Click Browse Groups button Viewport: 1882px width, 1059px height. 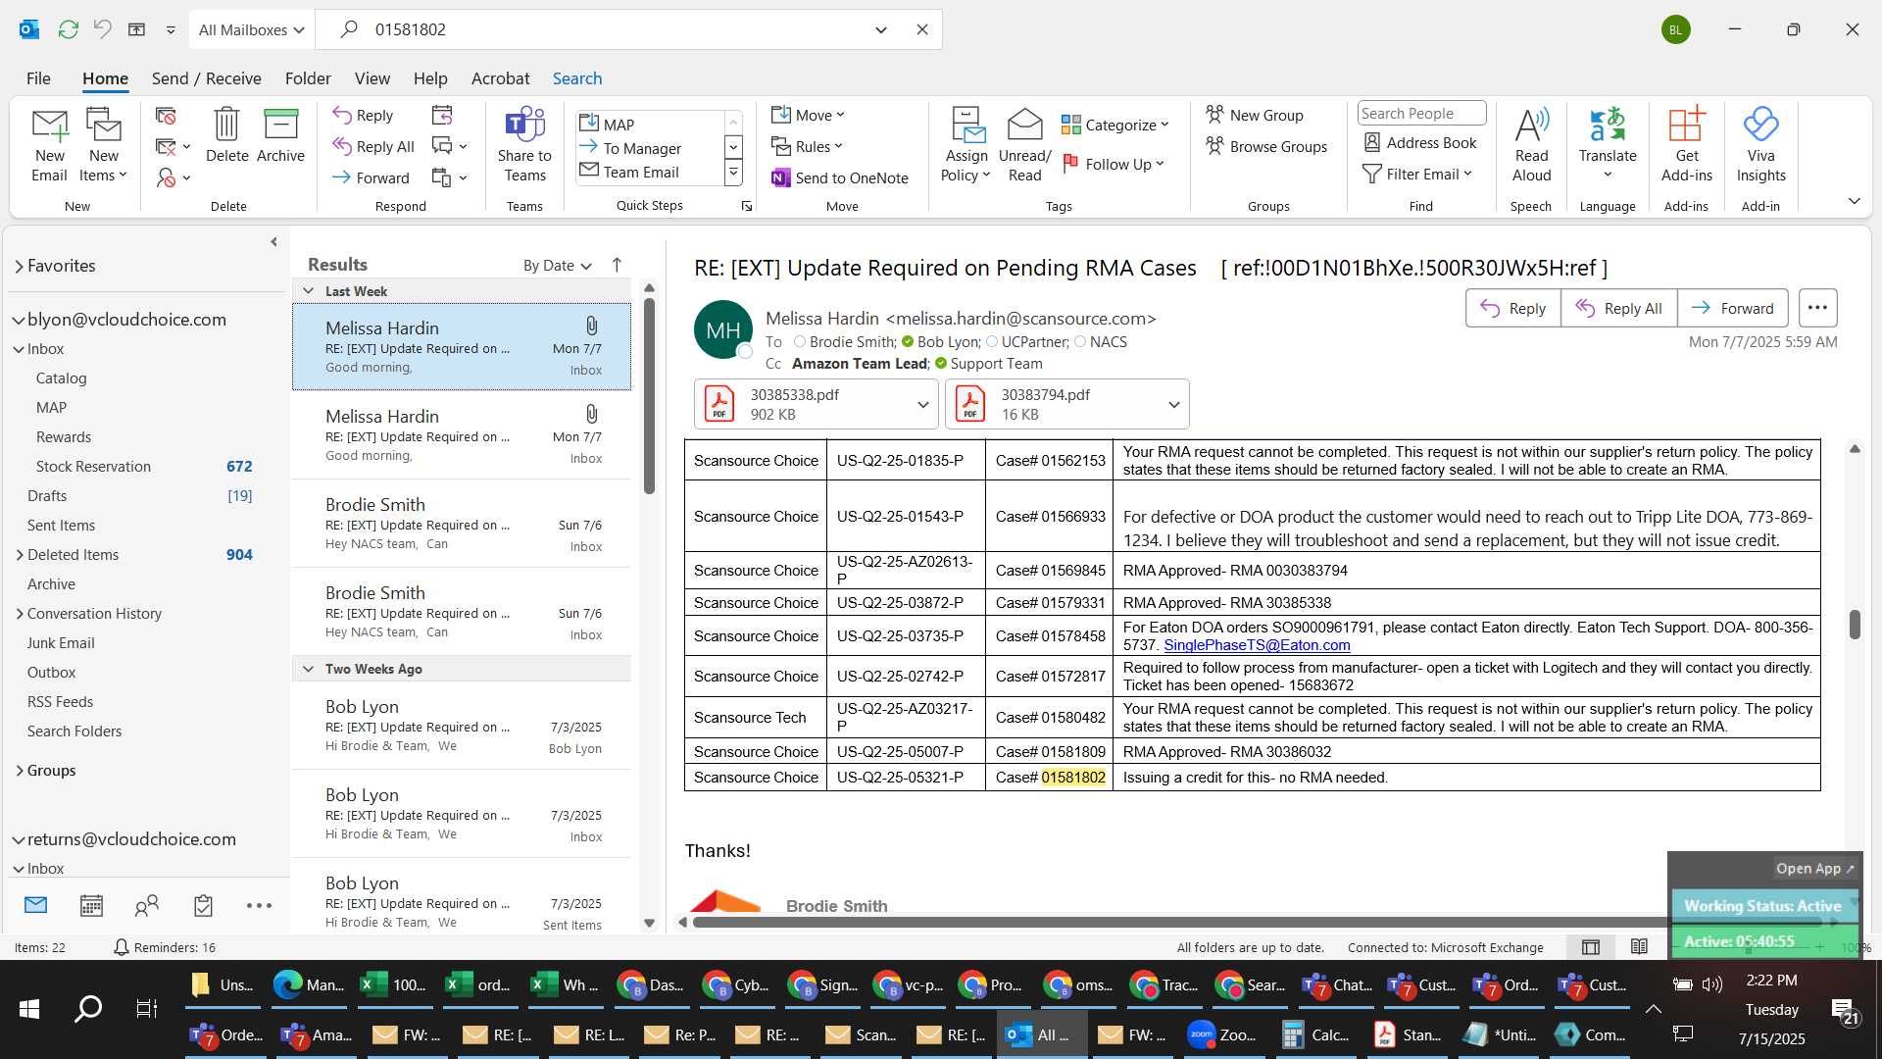pos(1266,146)
